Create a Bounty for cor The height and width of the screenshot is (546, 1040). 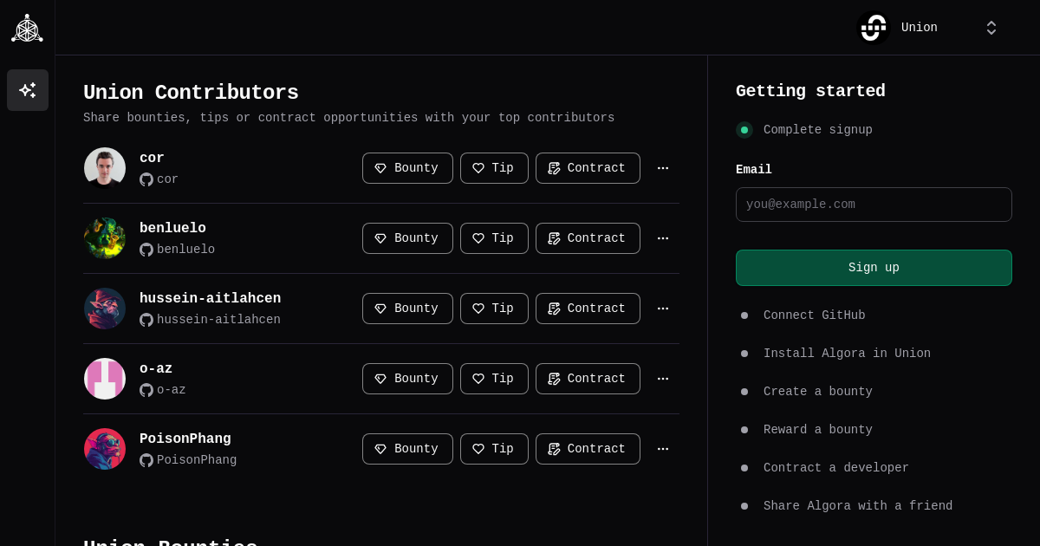[407, 168]
